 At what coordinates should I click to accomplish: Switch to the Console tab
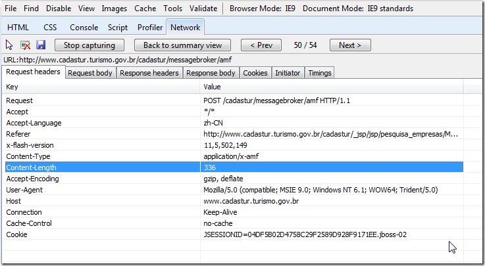click(84, 28)
